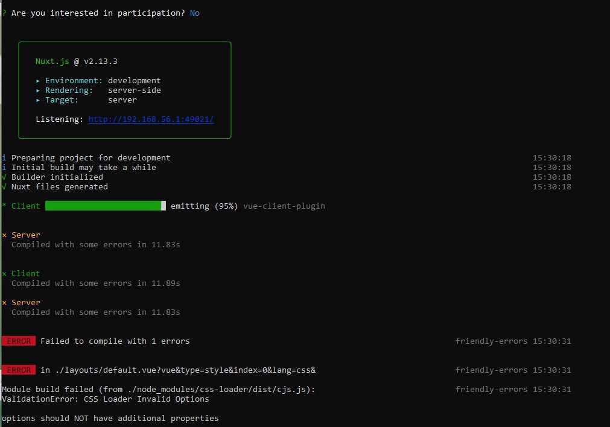Image resolution: width=610 pixels, height=427 pixels.
Task: Click the 15:30:18 timestamp on 'Preparing project' row
Action: [551, 158]
